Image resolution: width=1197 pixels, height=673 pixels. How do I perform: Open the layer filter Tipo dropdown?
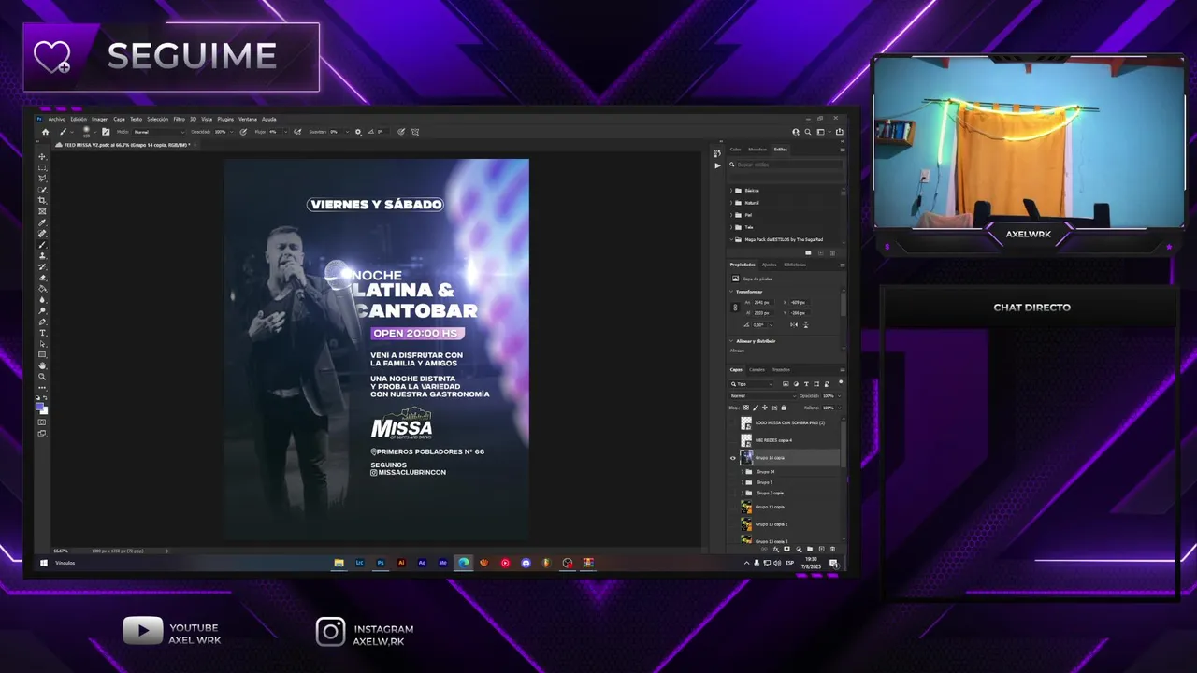click(751, 384)
